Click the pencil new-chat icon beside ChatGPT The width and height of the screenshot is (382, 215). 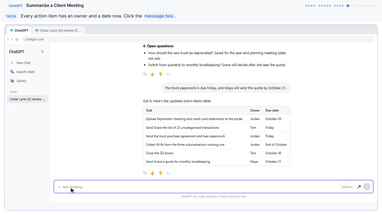coord(42,52)
